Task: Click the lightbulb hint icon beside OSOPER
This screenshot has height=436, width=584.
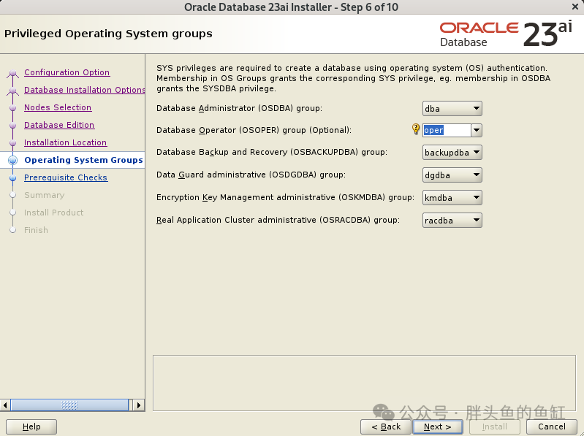Action: tap(416, 129)
